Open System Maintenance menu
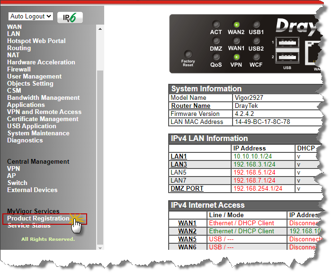This screenshot has width=331, height=273. tap(38, 133)
